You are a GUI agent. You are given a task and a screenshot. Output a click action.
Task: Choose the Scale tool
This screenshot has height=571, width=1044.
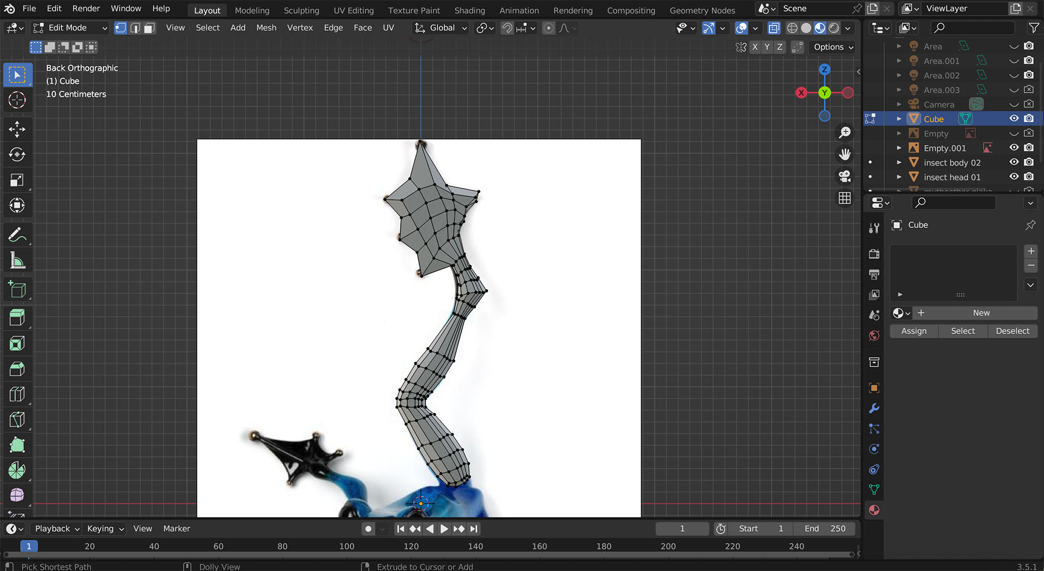pyautogui.click(x=17, y=180)
